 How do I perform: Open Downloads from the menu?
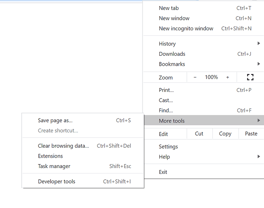pyautogui.click(x=172, y=54)
